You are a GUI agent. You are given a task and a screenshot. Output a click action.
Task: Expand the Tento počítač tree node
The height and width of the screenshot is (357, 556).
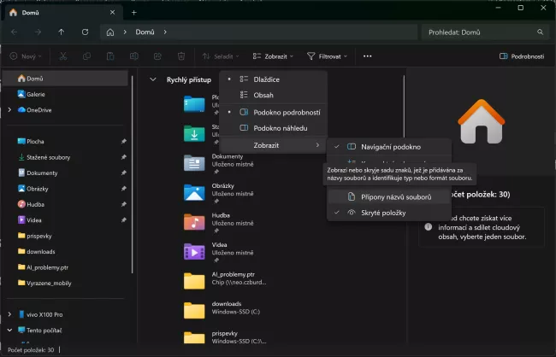click(9, 330)
